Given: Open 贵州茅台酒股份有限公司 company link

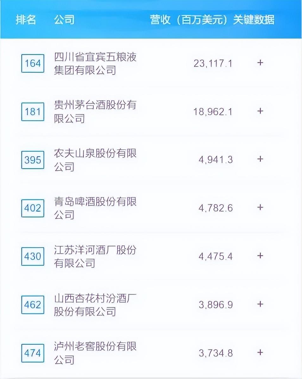Looking at the screenshot, I should (x=95, y=112).
